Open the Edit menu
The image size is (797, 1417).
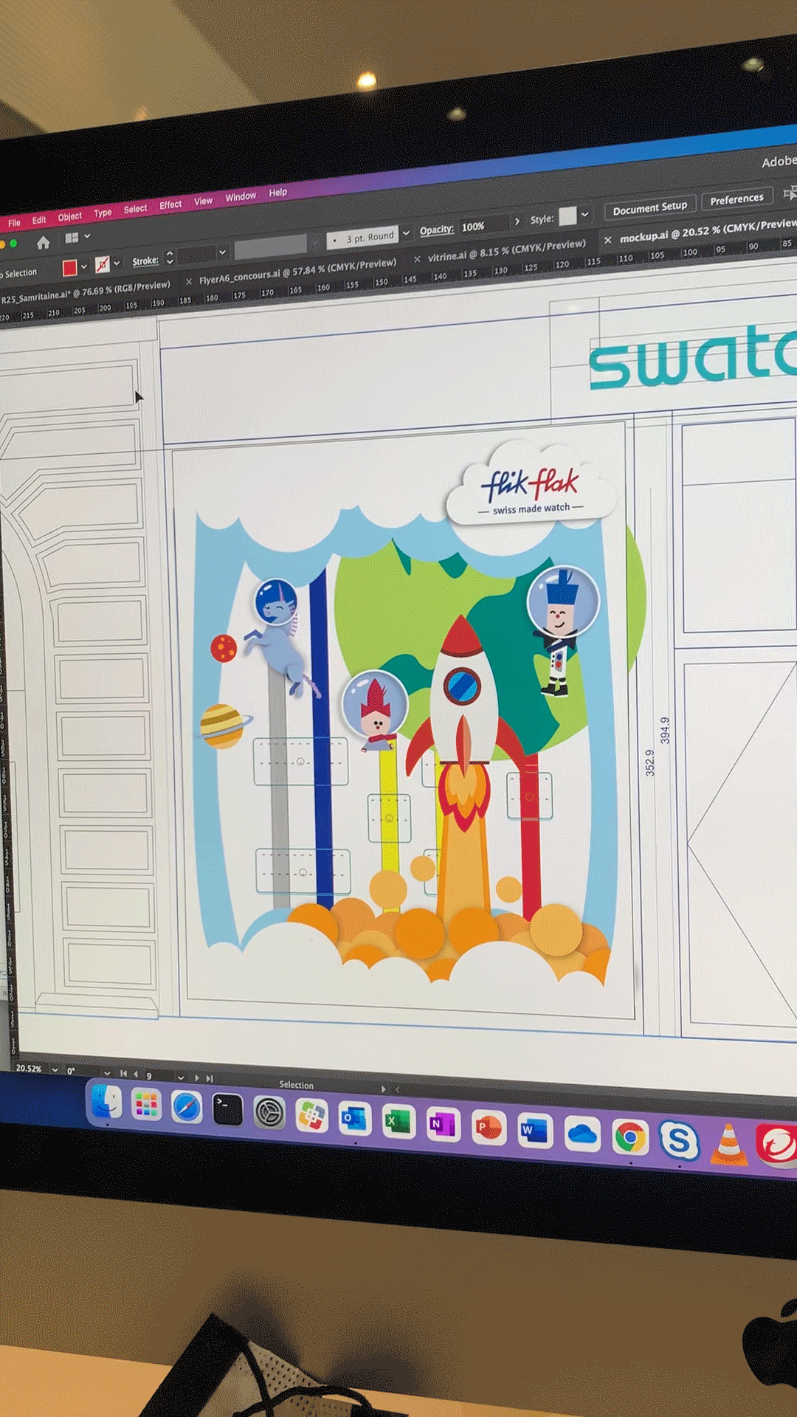point(39,220)
